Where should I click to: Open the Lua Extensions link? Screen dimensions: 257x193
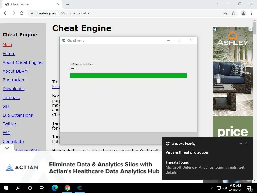(x=18, y=115)
